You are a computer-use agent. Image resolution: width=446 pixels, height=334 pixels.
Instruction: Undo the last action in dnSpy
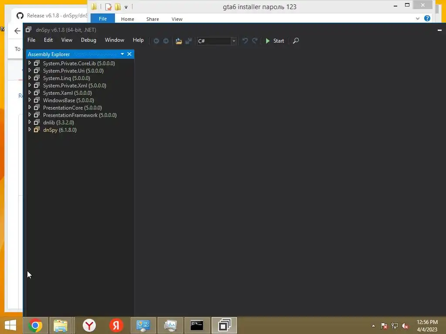pos(245,41)
